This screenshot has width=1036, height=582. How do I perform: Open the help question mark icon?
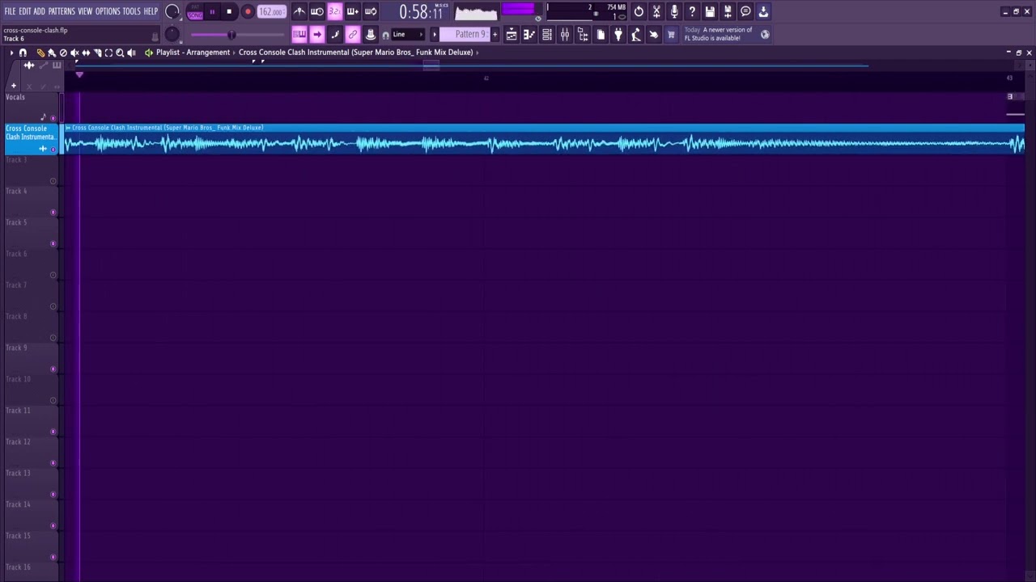click(x=692, y=11)
